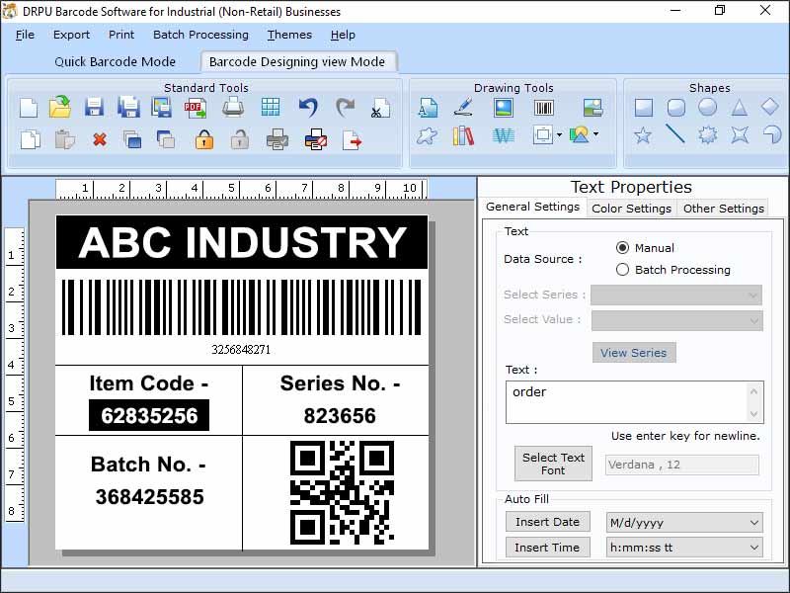Select the Barcode drawing tool

[x=543, y=107]
